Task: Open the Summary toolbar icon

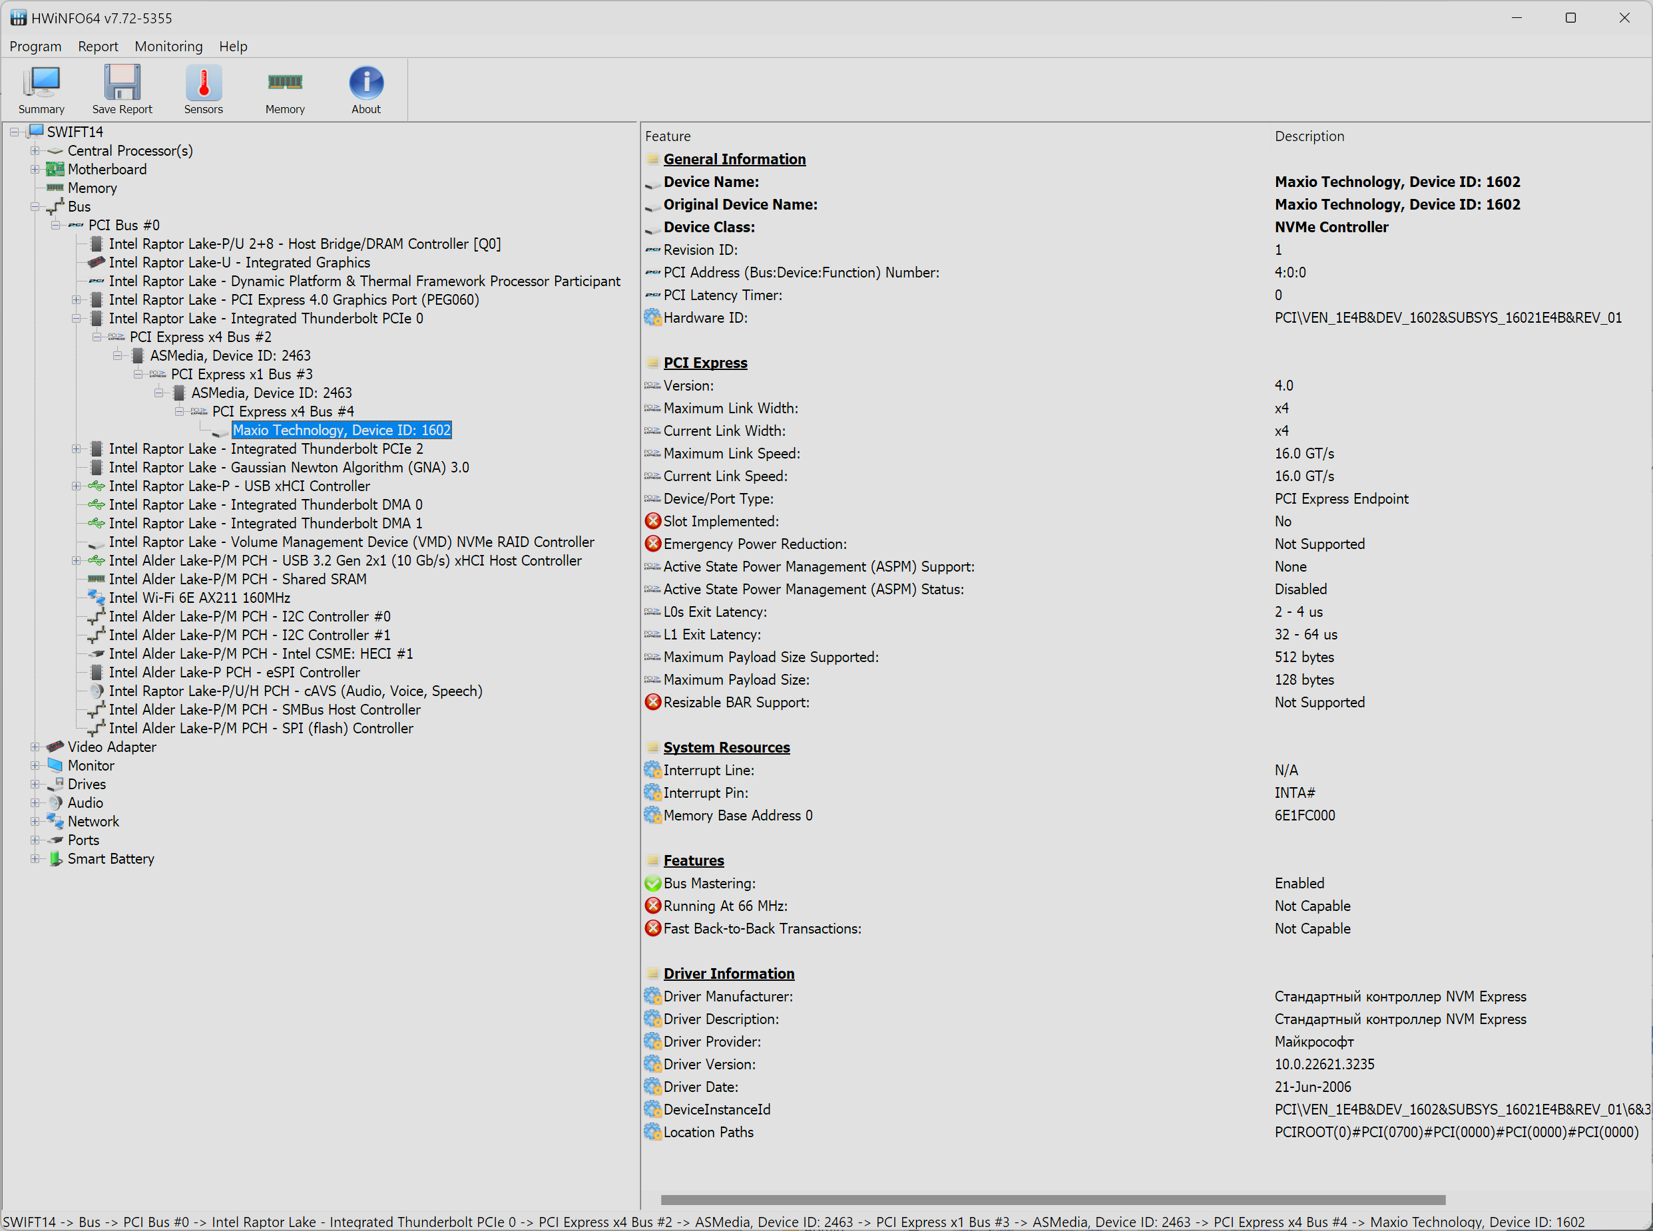Action: (x=41, y=83)
